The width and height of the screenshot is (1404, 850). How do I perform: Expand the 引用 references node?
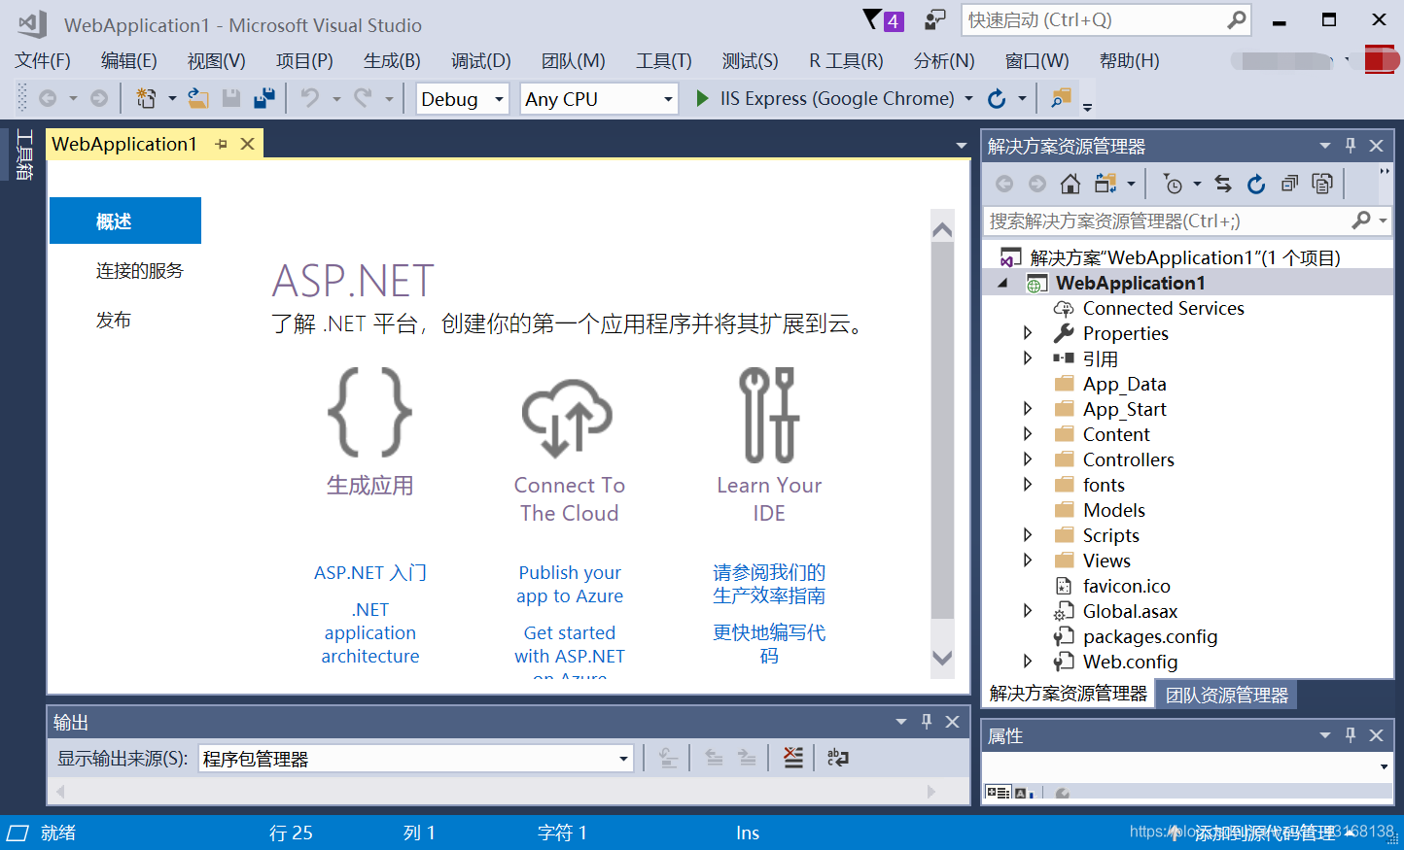click(1028, 358)
